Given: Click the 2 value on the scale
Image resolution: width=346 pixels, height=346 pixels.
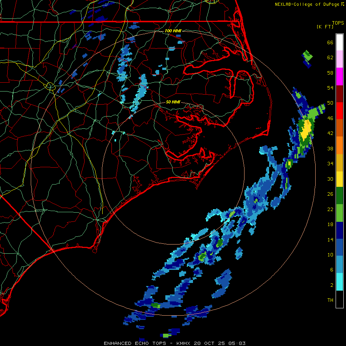Looking at the screenshot, I should [332, 285].
